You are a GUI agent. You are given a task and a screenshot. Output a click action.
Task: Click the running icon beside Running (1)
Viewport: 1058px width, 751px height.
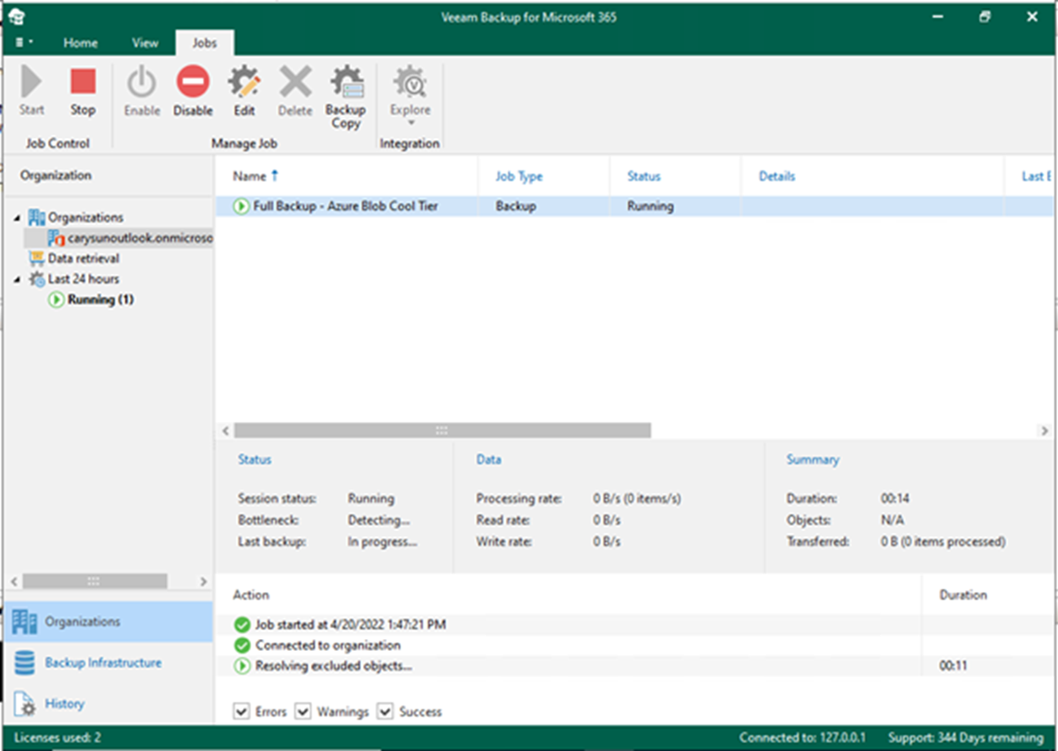pos(56,299)
